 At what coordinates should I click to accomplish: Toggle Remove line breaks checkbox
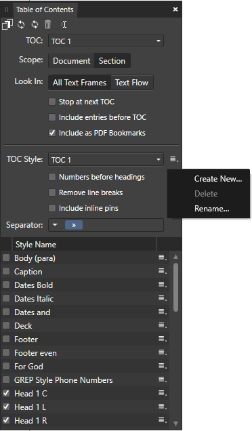click(52, 192)
